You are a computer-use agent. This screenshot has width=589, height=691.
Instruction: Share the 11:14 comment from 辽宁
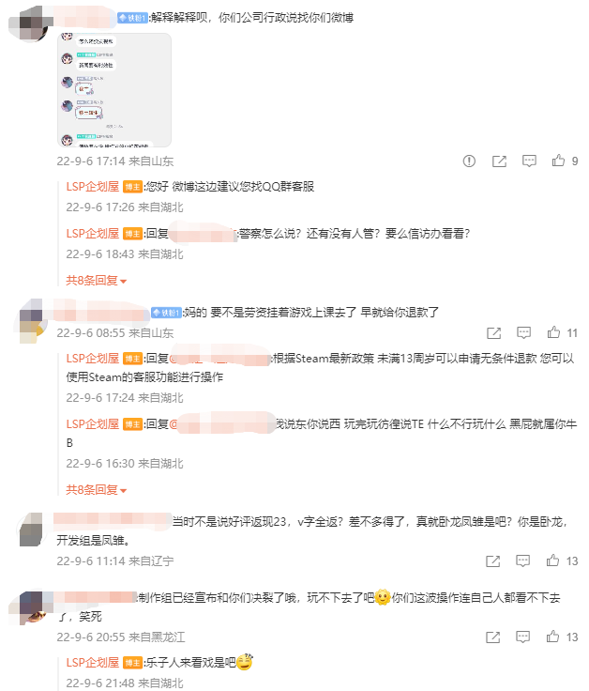click(492, 561)
